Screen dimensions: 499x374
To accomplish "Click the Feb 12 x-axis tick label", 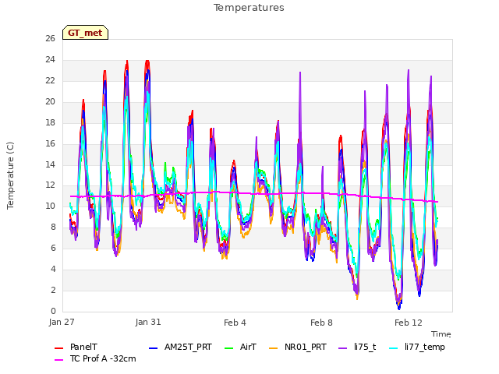I will [409, 323].
